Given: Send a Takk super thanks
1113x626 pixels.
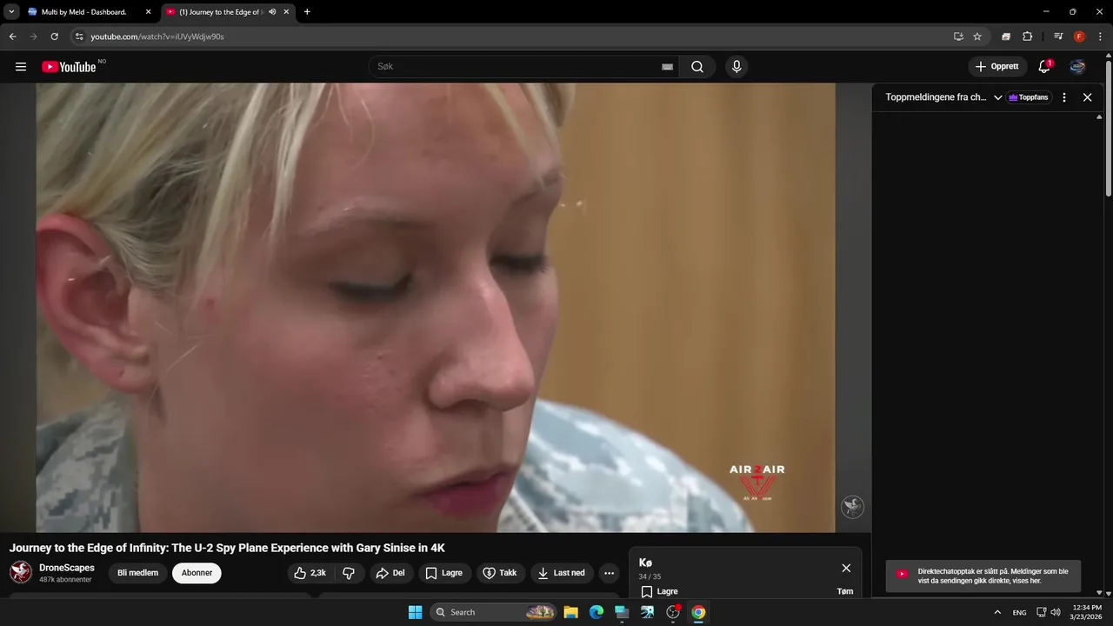Looking at the screenshot, I should coord(500,573).
